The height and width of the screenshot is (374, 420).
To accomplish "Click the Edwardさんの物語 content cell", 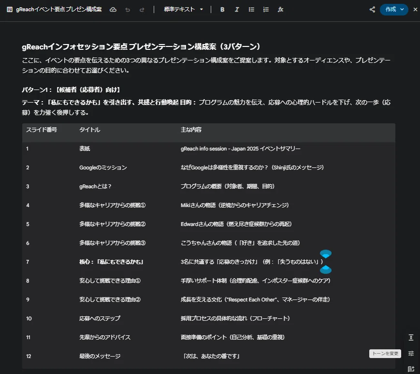I will click(x=236, y=224).
